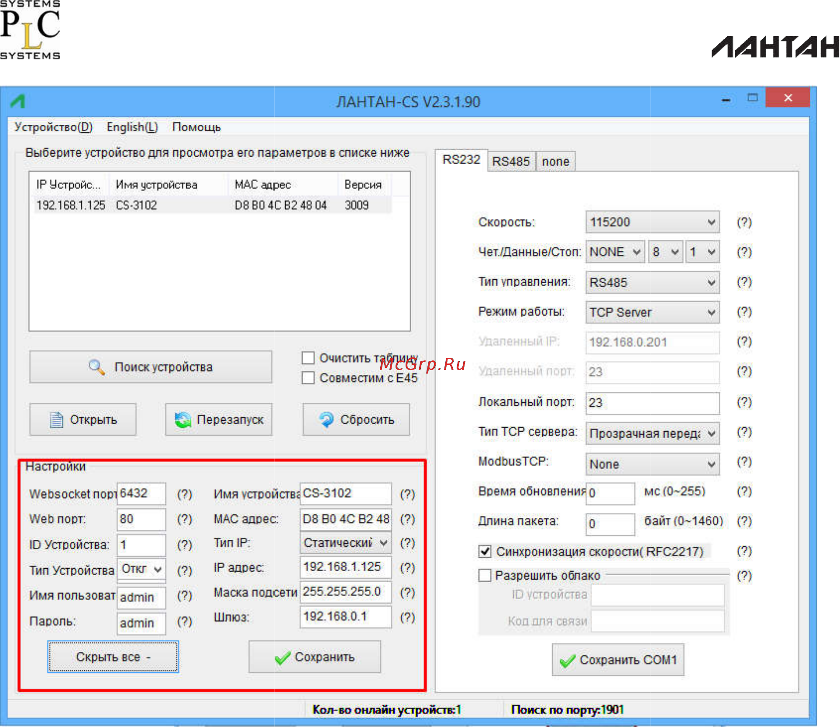Show help (?) for Удаленный IP
840x727 pixels.
point(744,342)
